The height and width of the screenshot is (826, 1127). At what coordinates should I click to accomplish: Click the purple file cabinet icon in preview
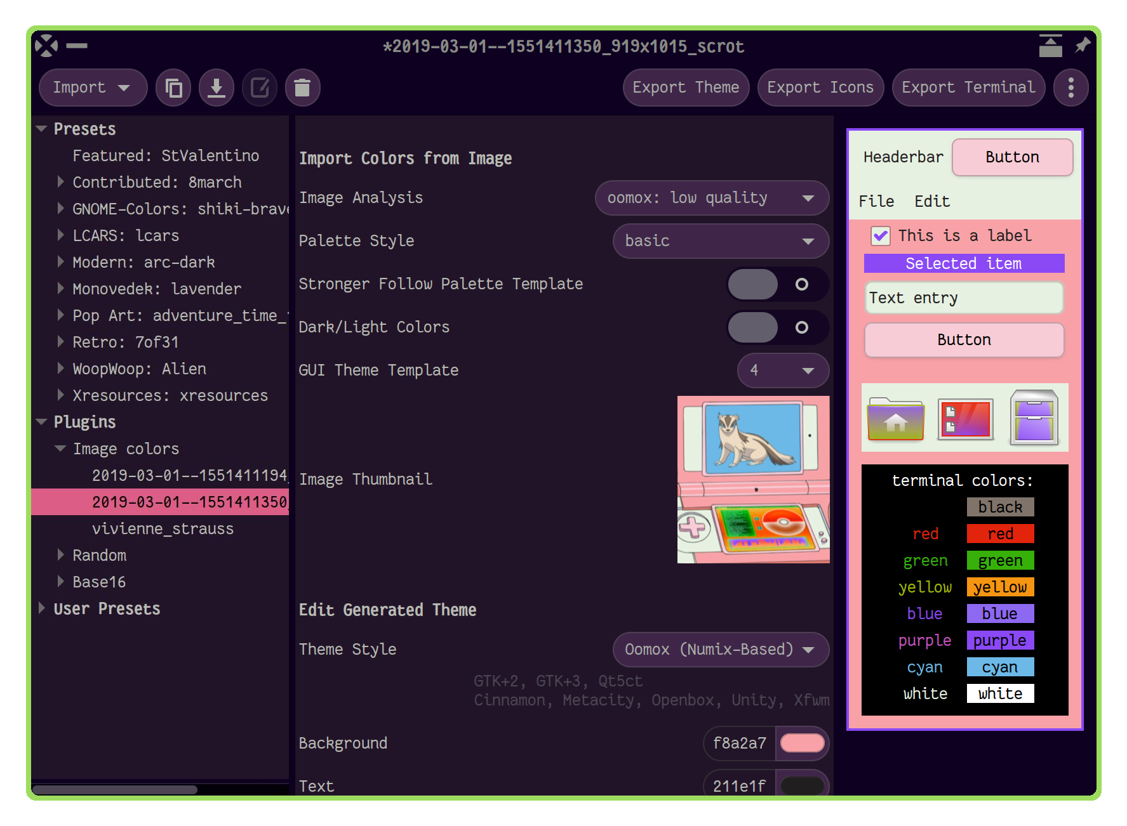(x=1034, y=417)
